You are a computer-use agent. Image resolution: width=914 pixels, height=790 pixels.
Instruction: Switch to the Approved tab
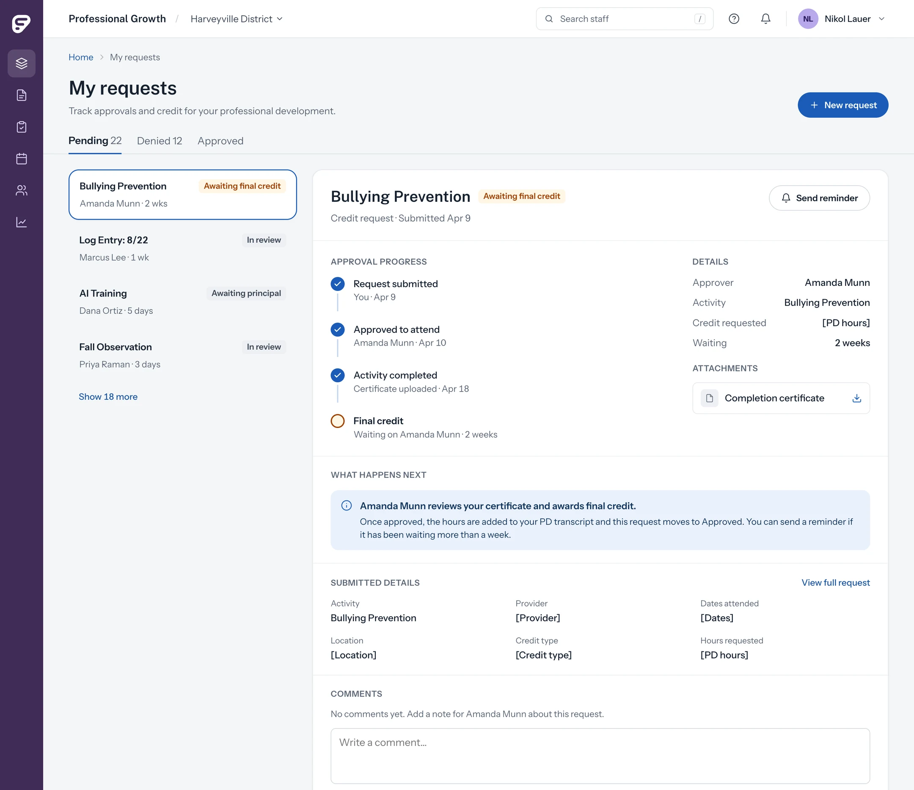pyautogui.click(x=220, y=141)
